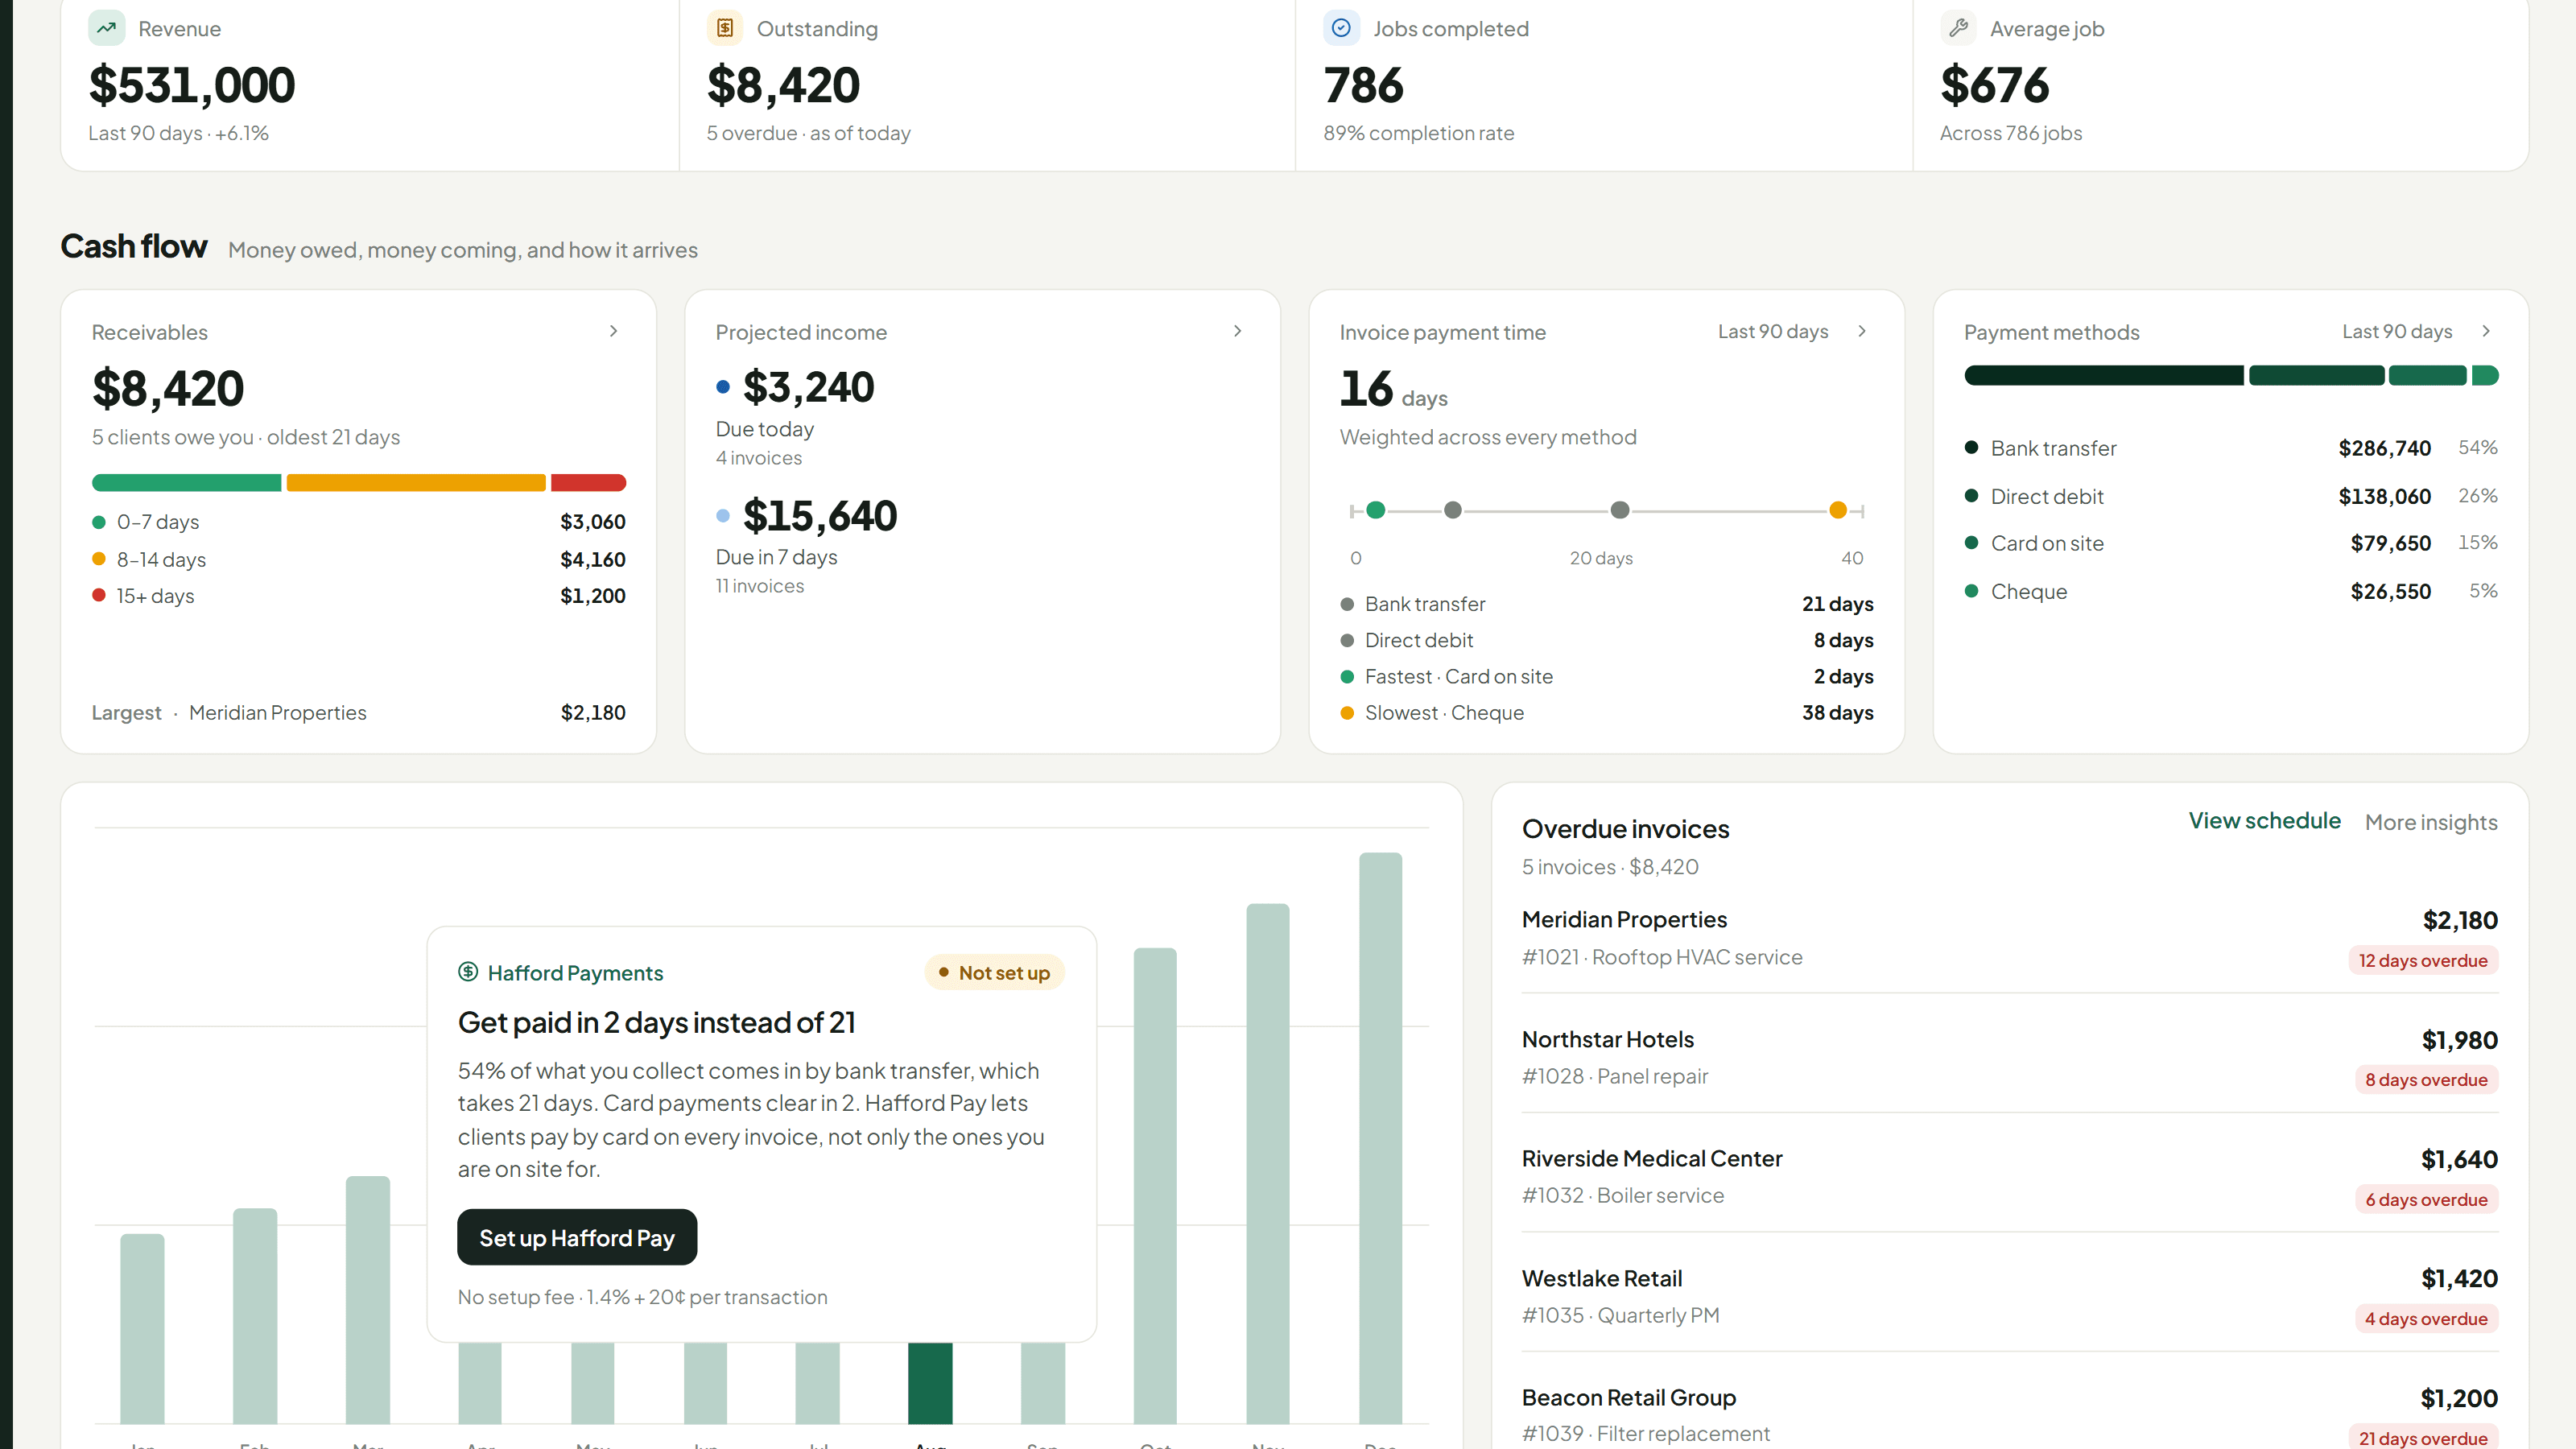Open Beacon Retail Group invoice
The image size is (2576, 1449).
[x=2010, y=1414]
